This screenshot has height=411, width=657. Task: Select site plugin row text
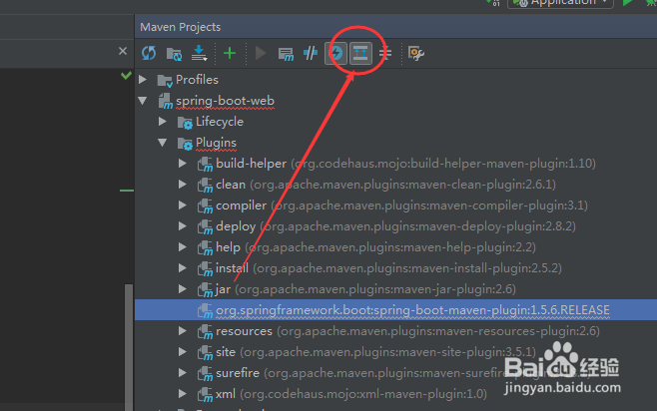pos(375,352)
